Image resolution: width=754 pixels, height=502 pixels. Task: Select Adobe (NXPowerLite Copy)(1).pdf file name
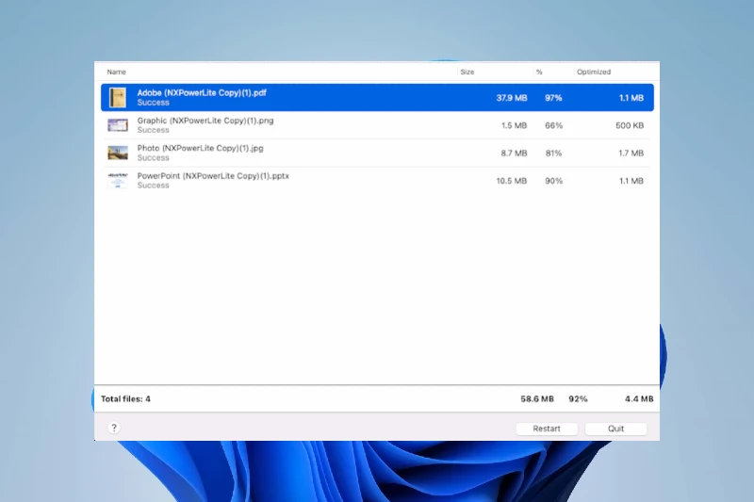click(202, 92)
